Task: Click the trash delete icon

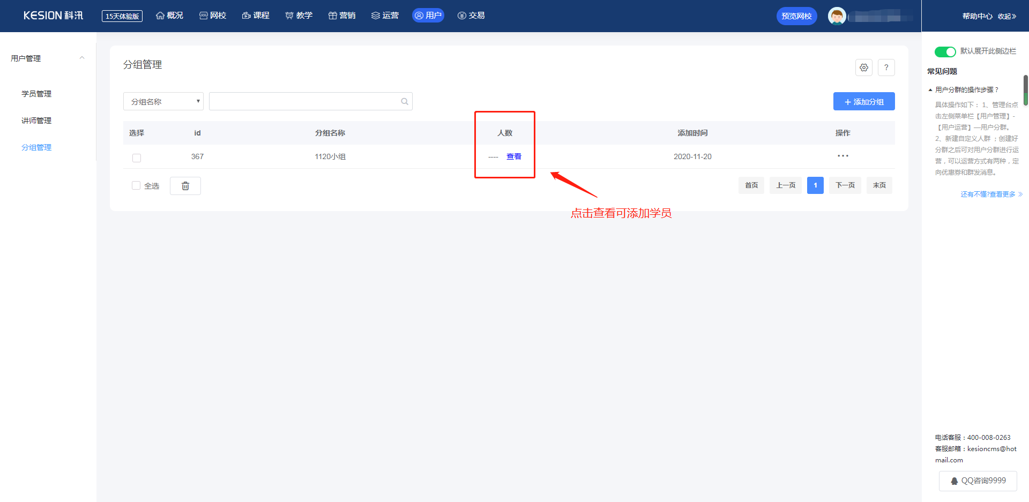Action: (x=185, y=186)
